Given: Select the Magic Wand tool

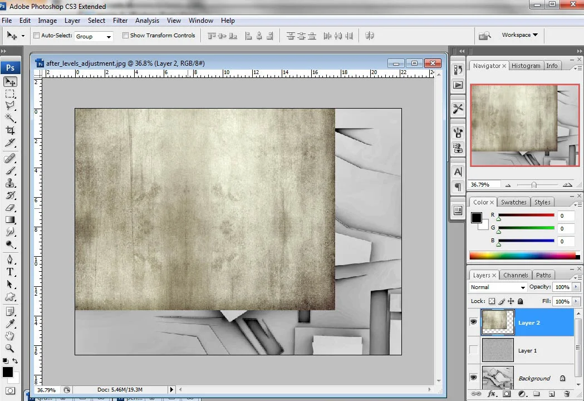Looking at the screenshot, I should pyautogui.click(x=10, y=118).
